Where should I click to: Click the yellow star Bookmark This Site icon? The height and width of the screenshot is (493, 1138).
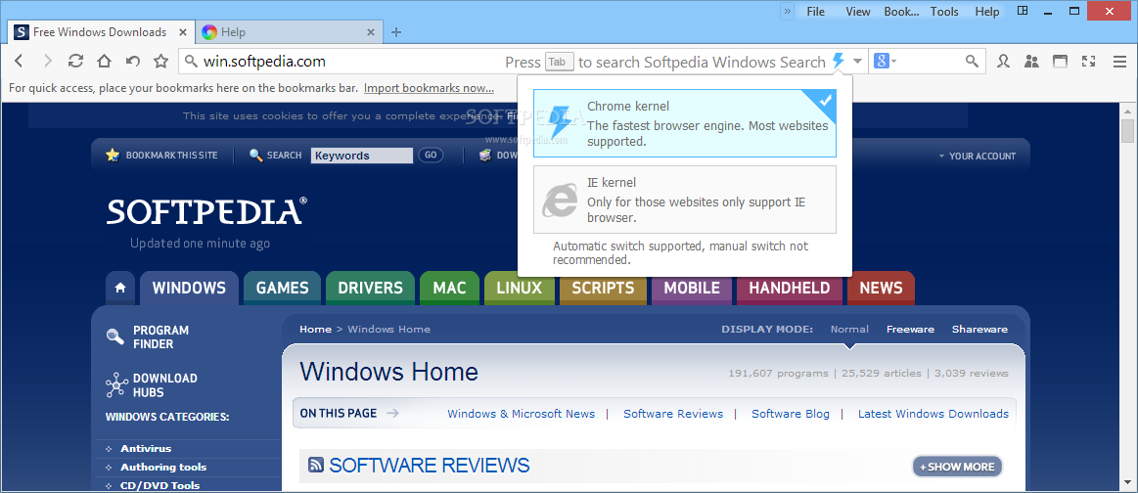tap(113, 156)
